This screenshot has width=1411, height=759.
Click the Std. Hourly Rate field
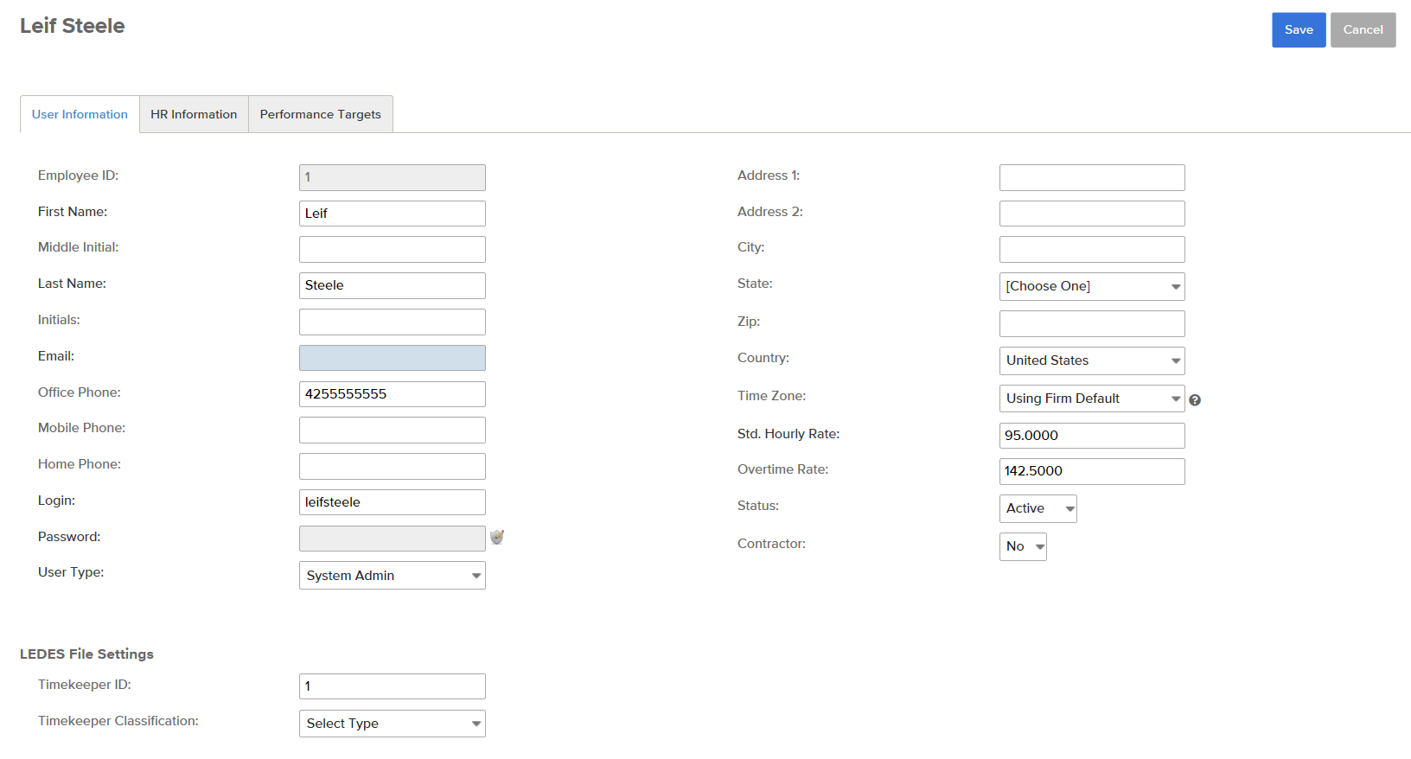(1092, 436)
